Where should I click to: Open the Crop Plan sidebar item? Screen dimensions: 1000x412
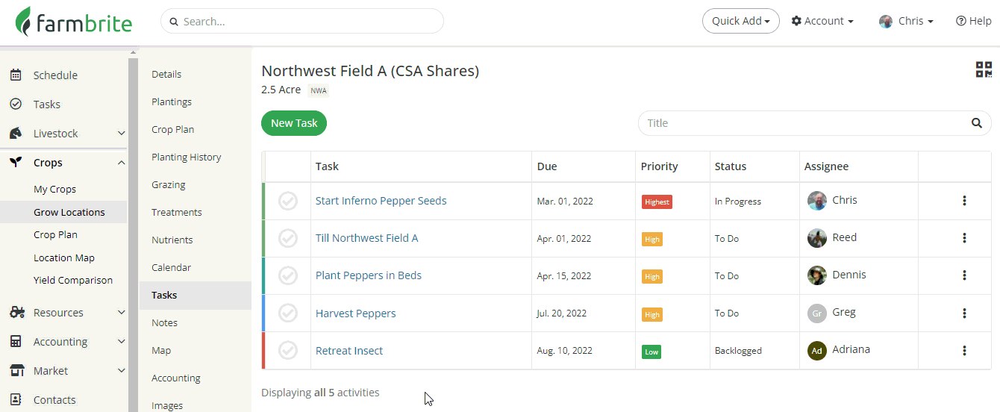coord(55,234)
